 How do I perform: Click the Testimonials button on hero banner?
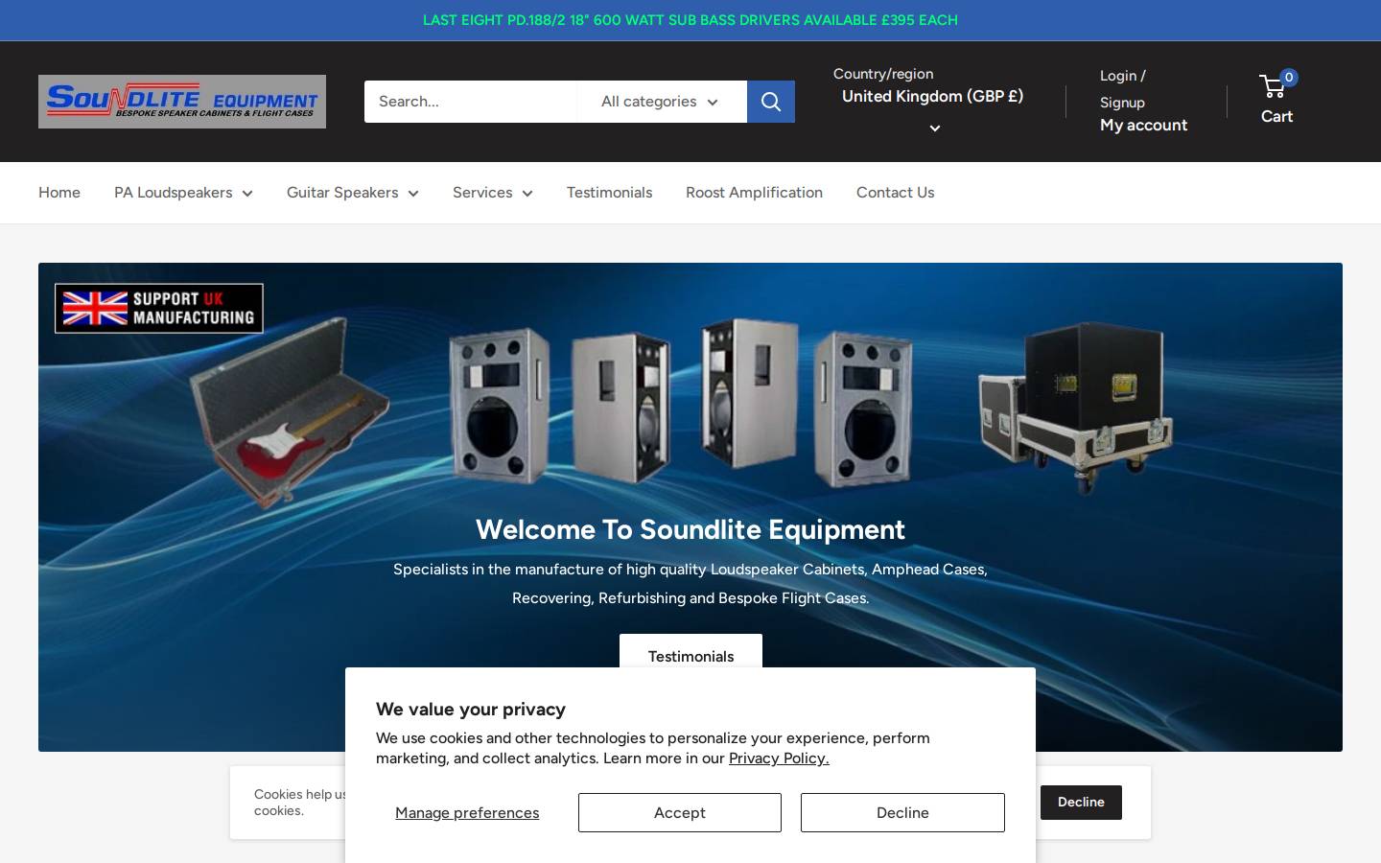pos(690,652)
